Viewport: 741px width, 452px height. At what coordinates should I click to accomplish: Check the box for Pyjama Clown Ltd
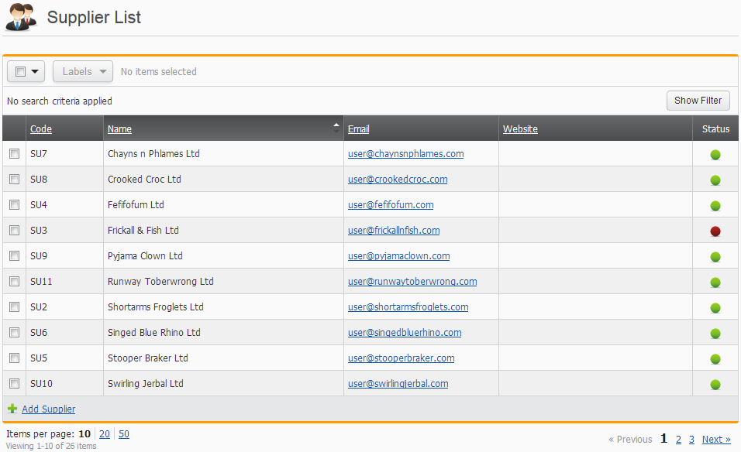pos(15,255)
